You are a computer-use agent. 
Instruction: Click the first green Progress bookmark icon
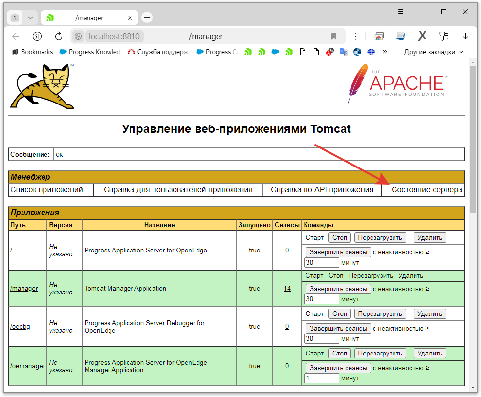pyautogui.click(x=248, y=52)
